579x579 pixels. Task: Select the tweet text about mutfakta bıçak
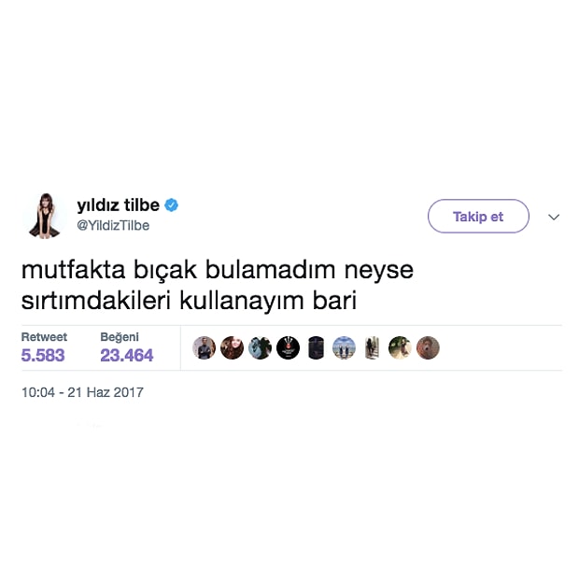217,285
